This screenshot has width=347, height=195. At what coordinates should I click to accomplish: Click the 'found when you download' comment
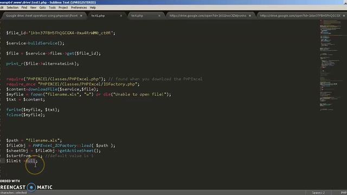[156, 79]
